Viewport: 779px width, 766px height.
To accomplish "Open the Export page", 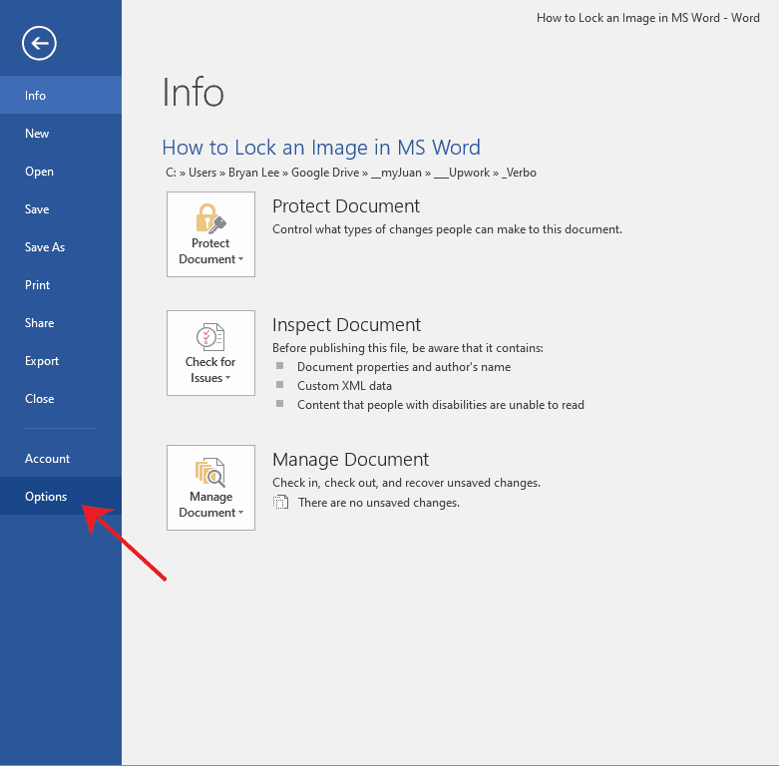I will click(61, 361).
